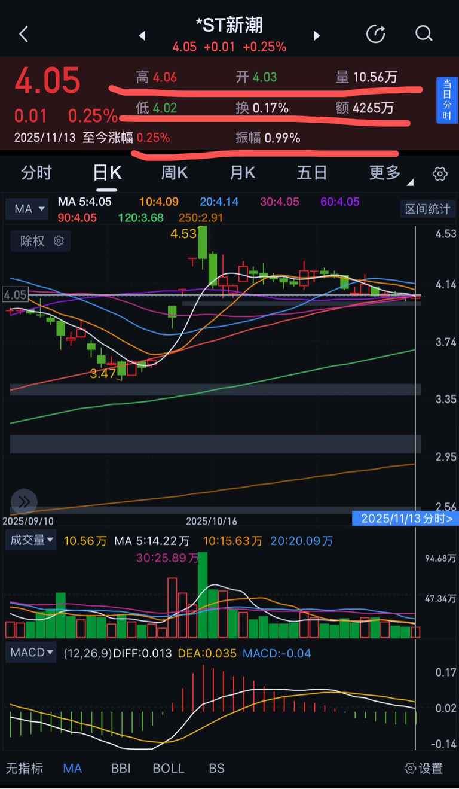Tap the *ST新潮 stock title

[x=229, y=25]
